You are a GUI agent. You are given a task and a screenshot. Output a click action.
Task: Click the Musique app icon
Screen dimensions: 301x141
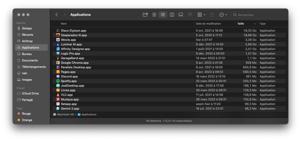point(58,99)
